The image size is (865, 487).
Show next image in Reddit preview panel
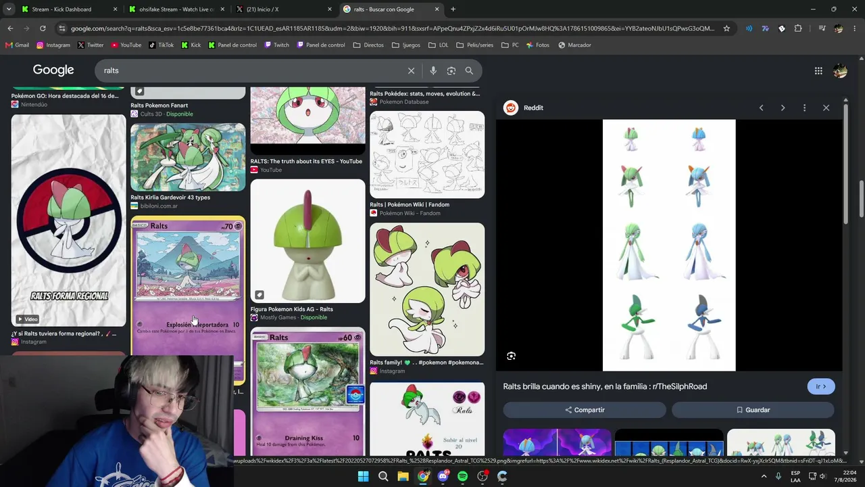pyautogui.click(x=783, y=108)
